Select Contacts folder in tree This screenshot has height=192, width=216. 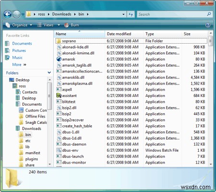pyautogui.click(x=30, y=92)
